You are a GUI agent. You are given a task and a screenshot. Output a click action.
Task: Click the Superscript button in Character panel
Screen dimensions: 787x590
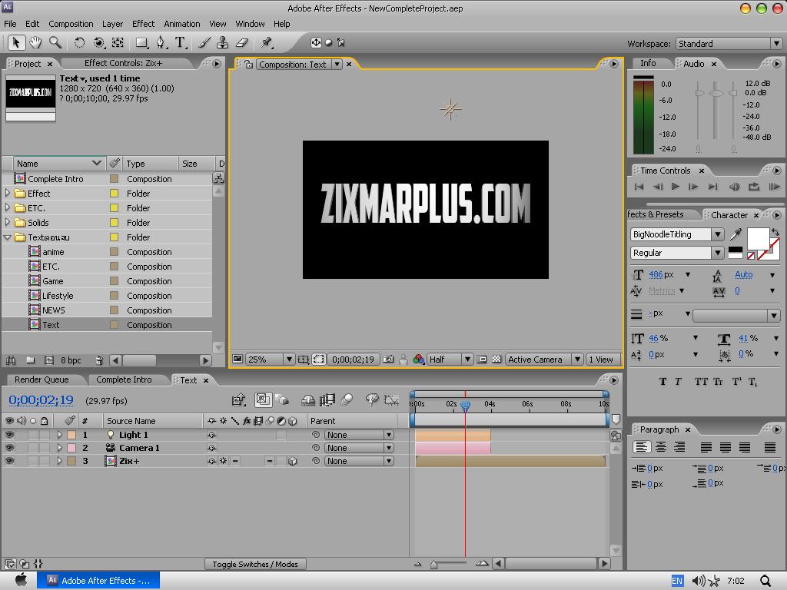pyautogui.click(x=736, y=382)
